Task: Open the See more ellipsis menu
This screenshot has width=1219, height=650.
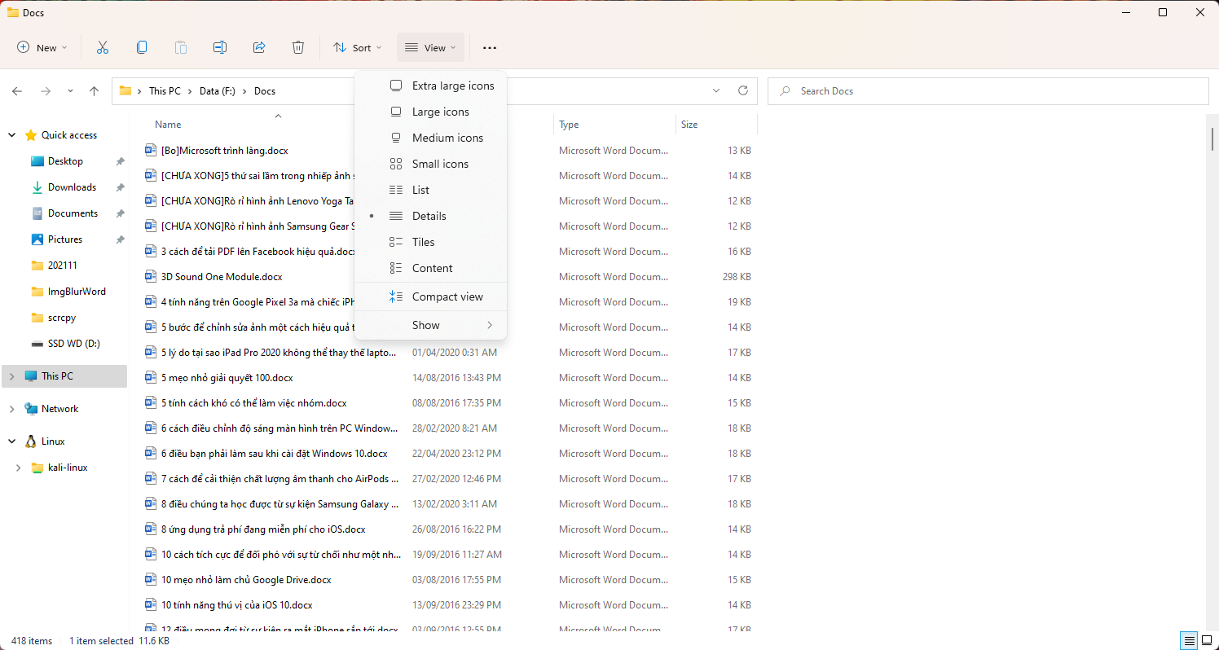Action: pos(490,48)
